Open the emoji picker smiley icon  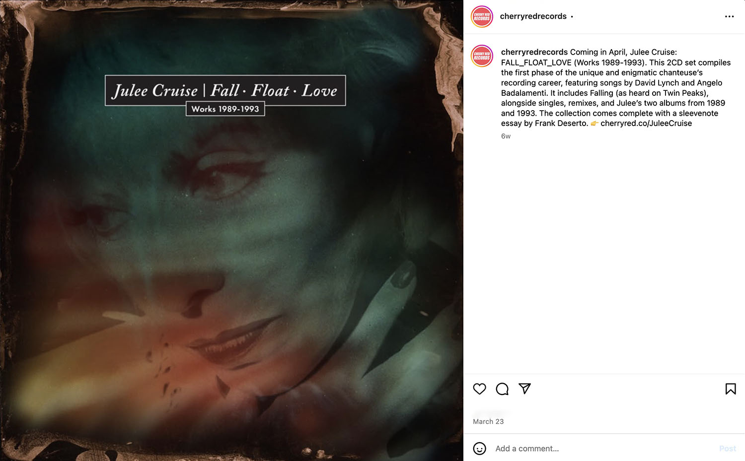click(x=479, y=449)
